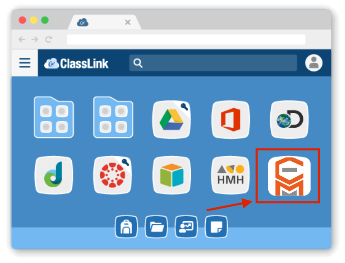Open the sticky note icon in dock

[216, 227]
